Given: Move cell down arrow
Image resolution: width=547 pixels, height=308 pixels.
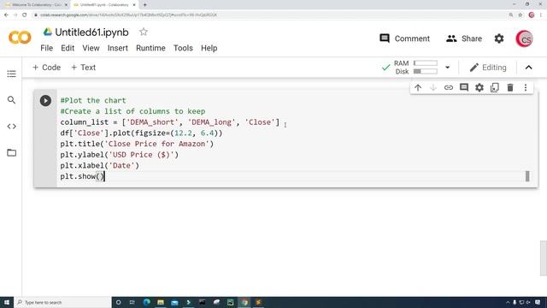Looking at the screenshot, I should [x=433, y=87].
